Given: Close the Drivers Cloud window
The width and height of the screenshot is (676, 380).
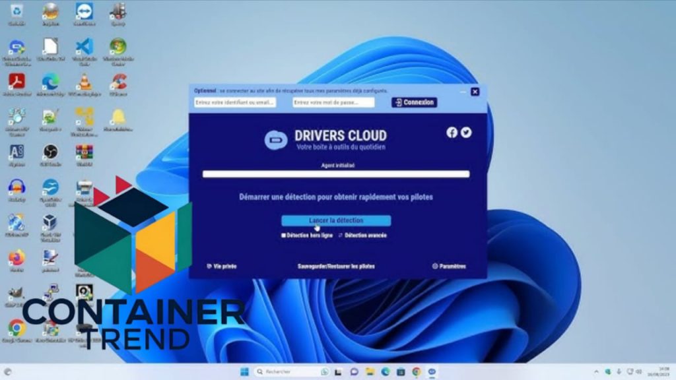Looking at the screenshot, I should pyautogui.click(x=475, y=92).
